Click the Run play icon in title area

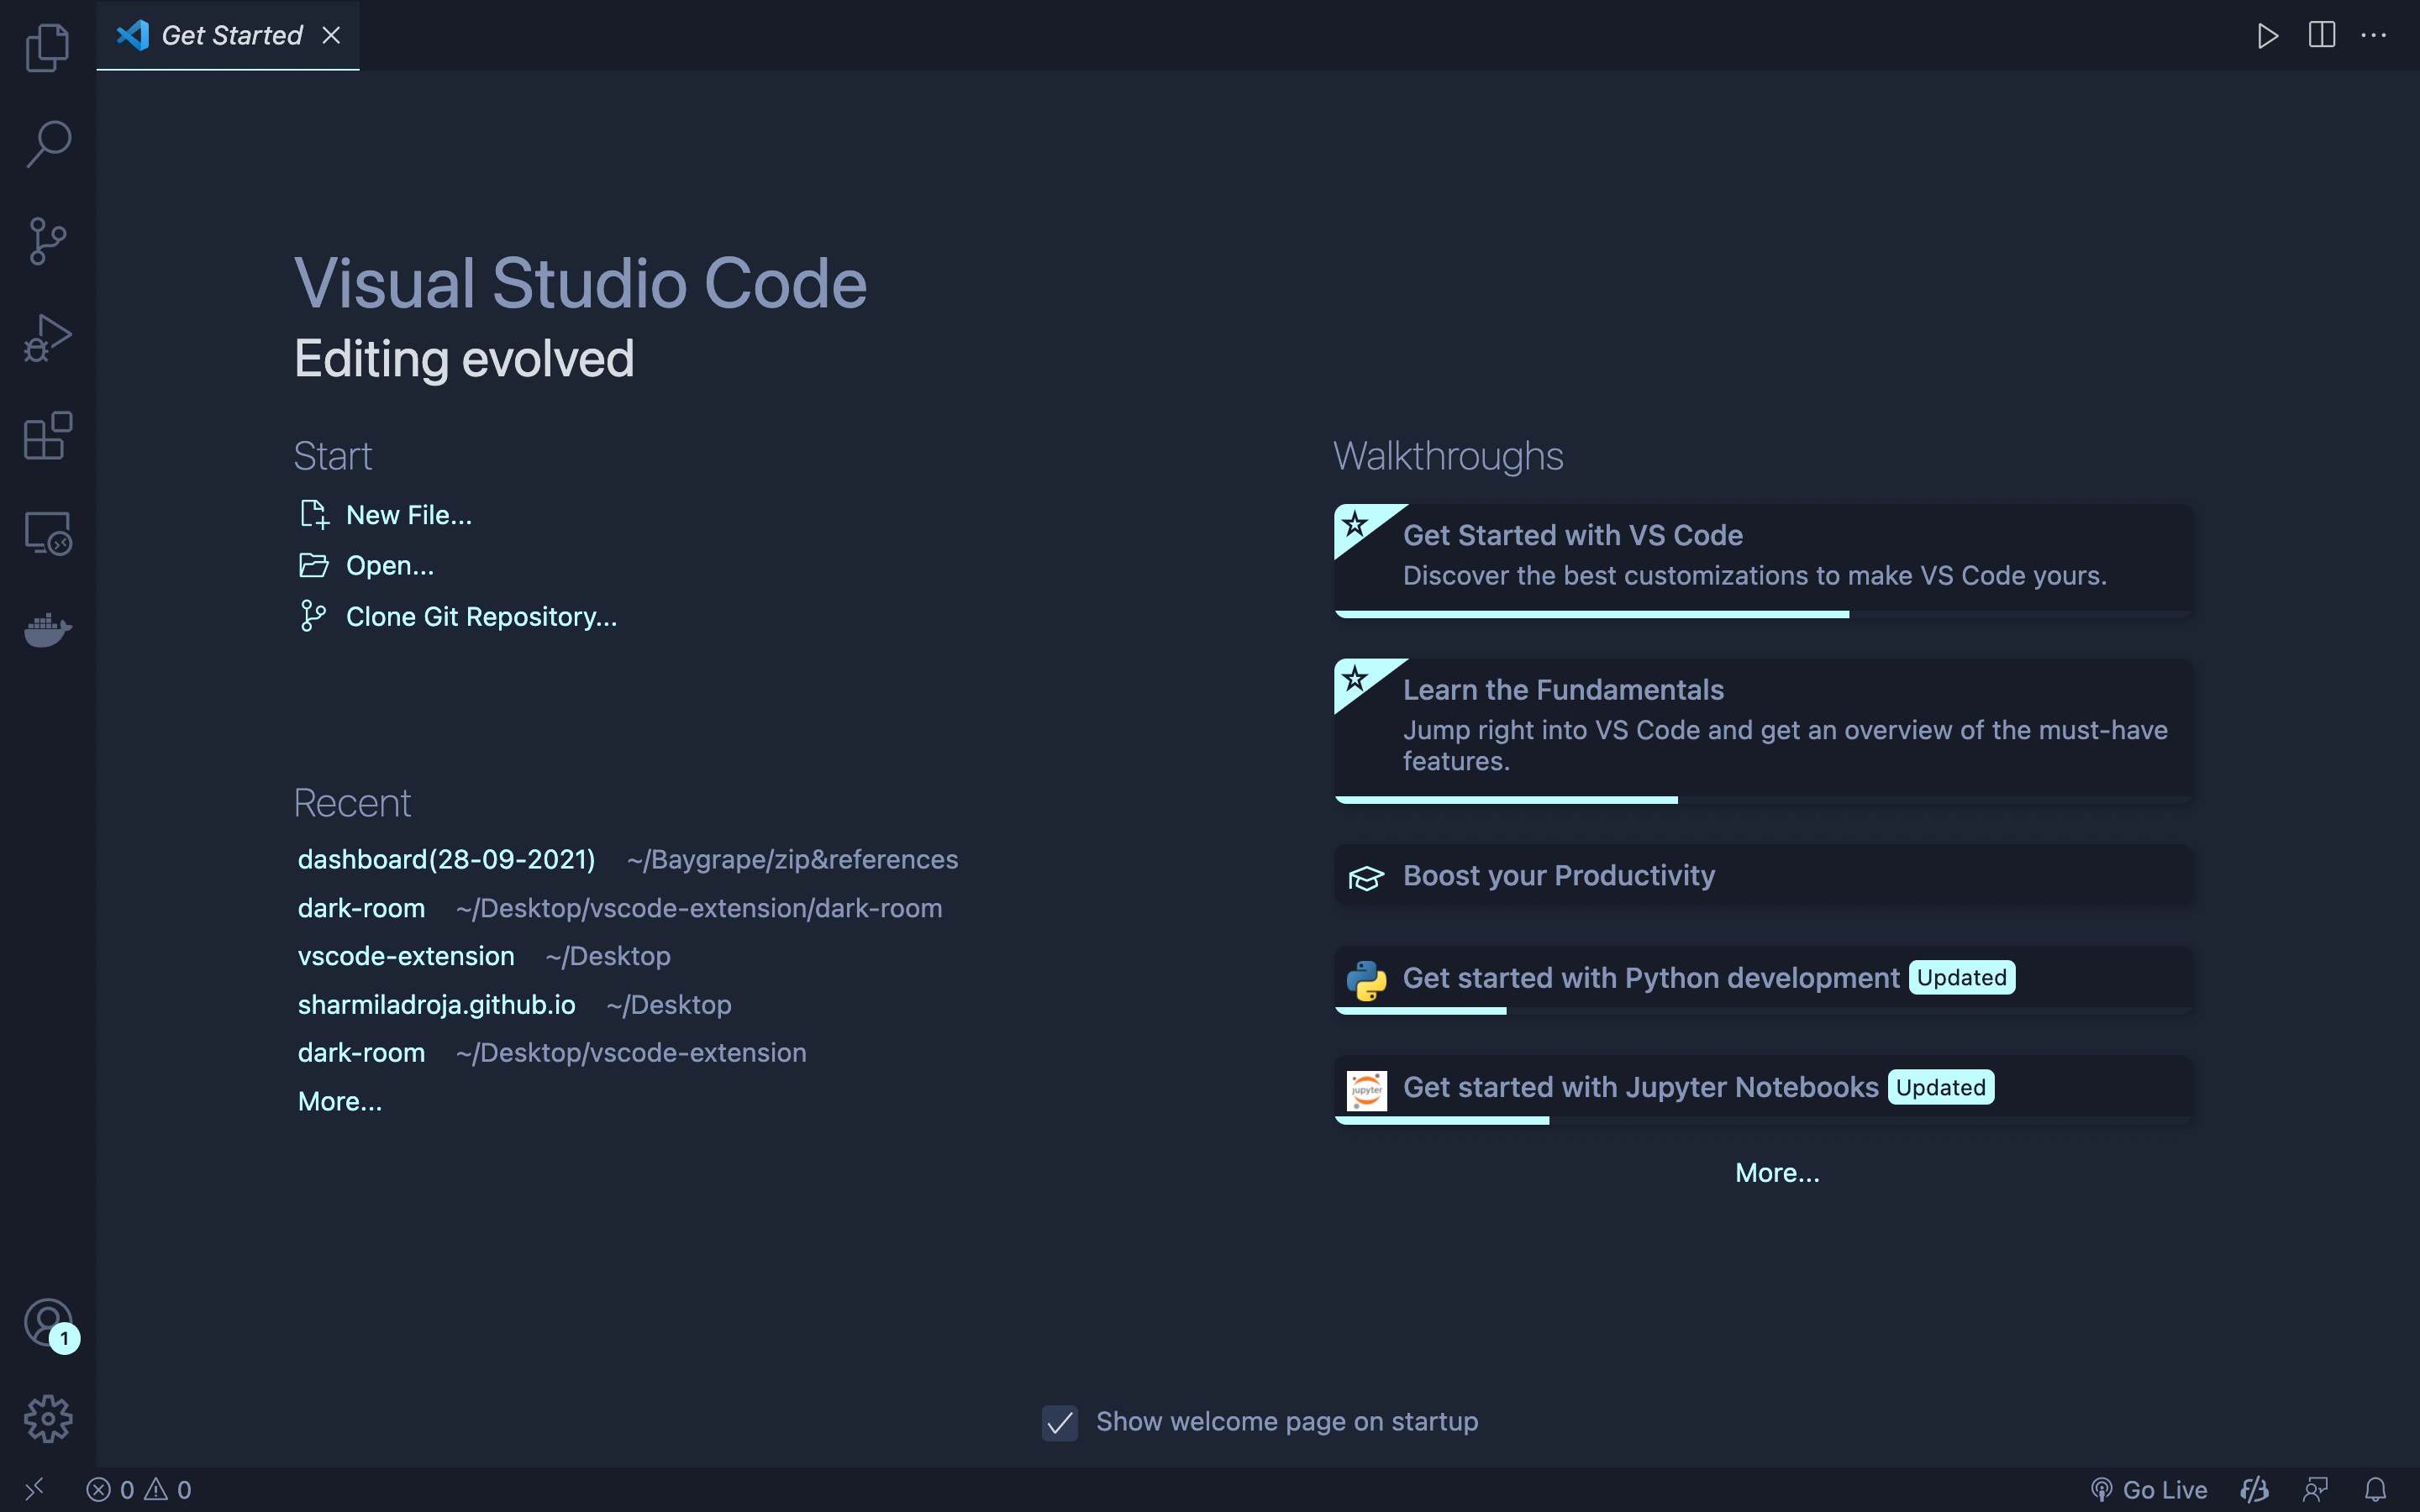[2267, 36]
